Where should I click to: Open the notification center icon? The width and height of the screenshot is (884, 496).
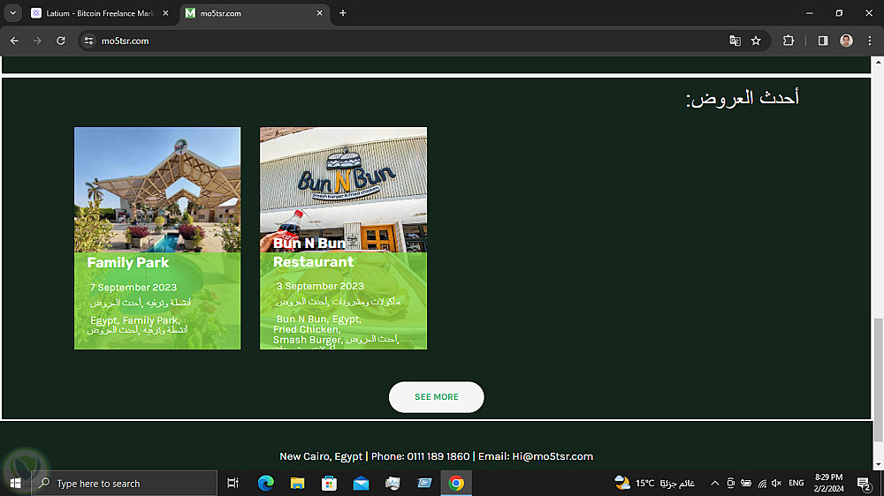(864, 483)
